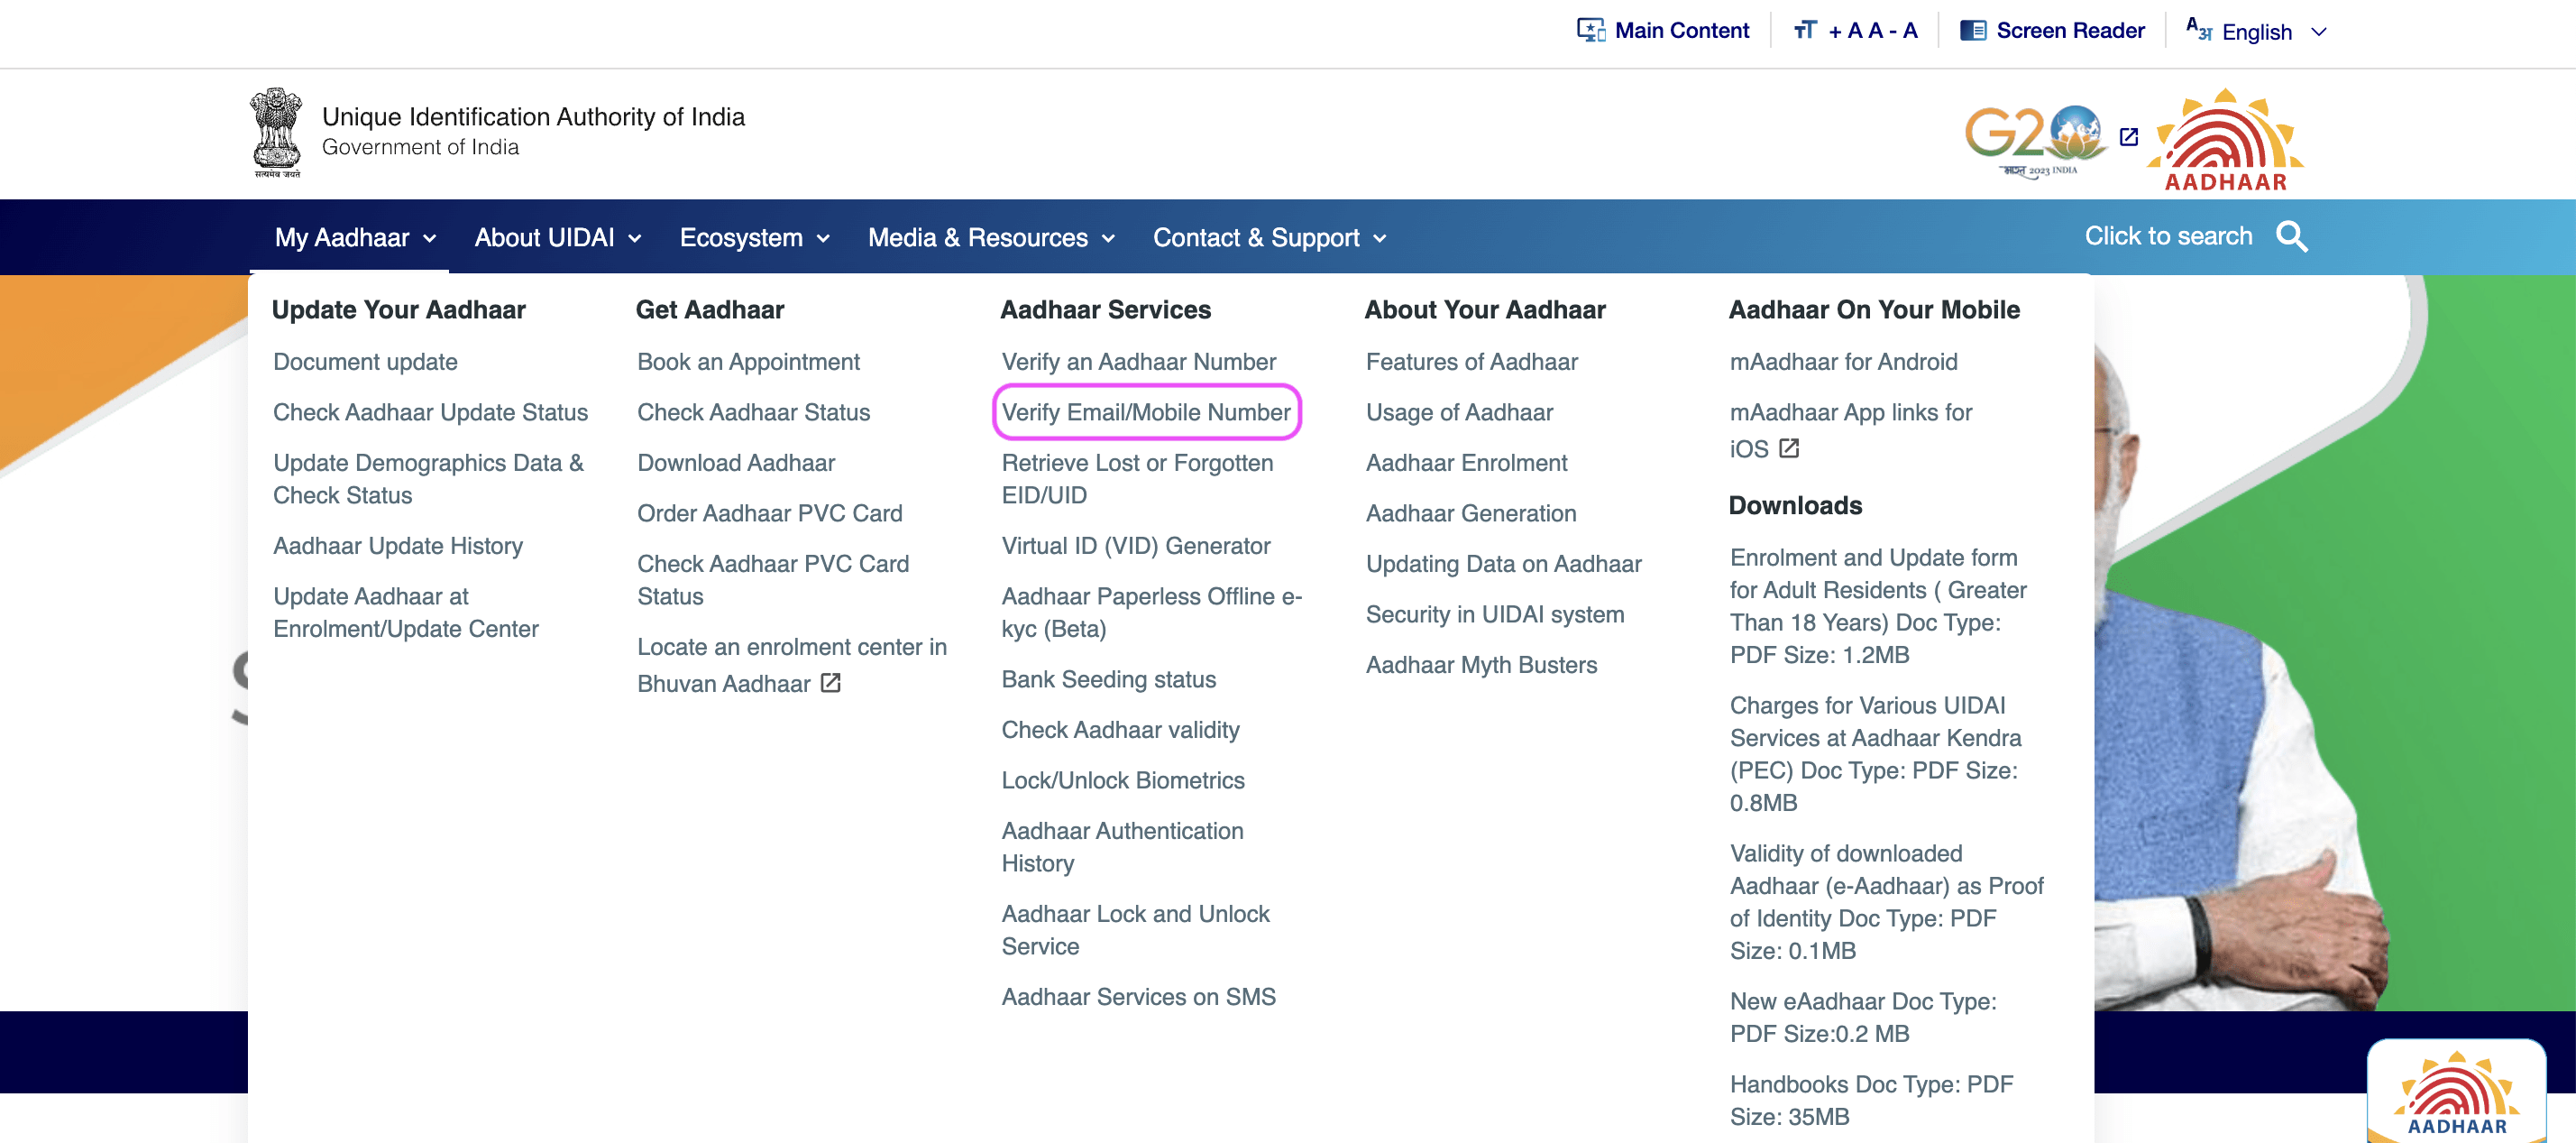Click the search magnifier icon
Image resolution: width=2576 pixels, height=1143 pixels.
coord(2291,237)
